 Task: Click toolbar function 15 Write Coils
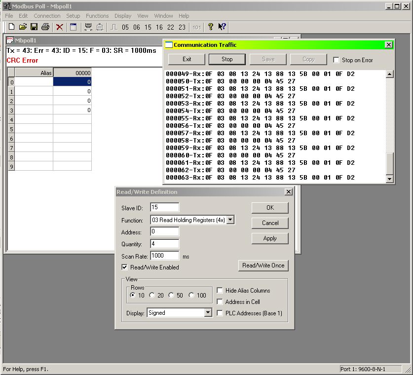pos(148,27)
